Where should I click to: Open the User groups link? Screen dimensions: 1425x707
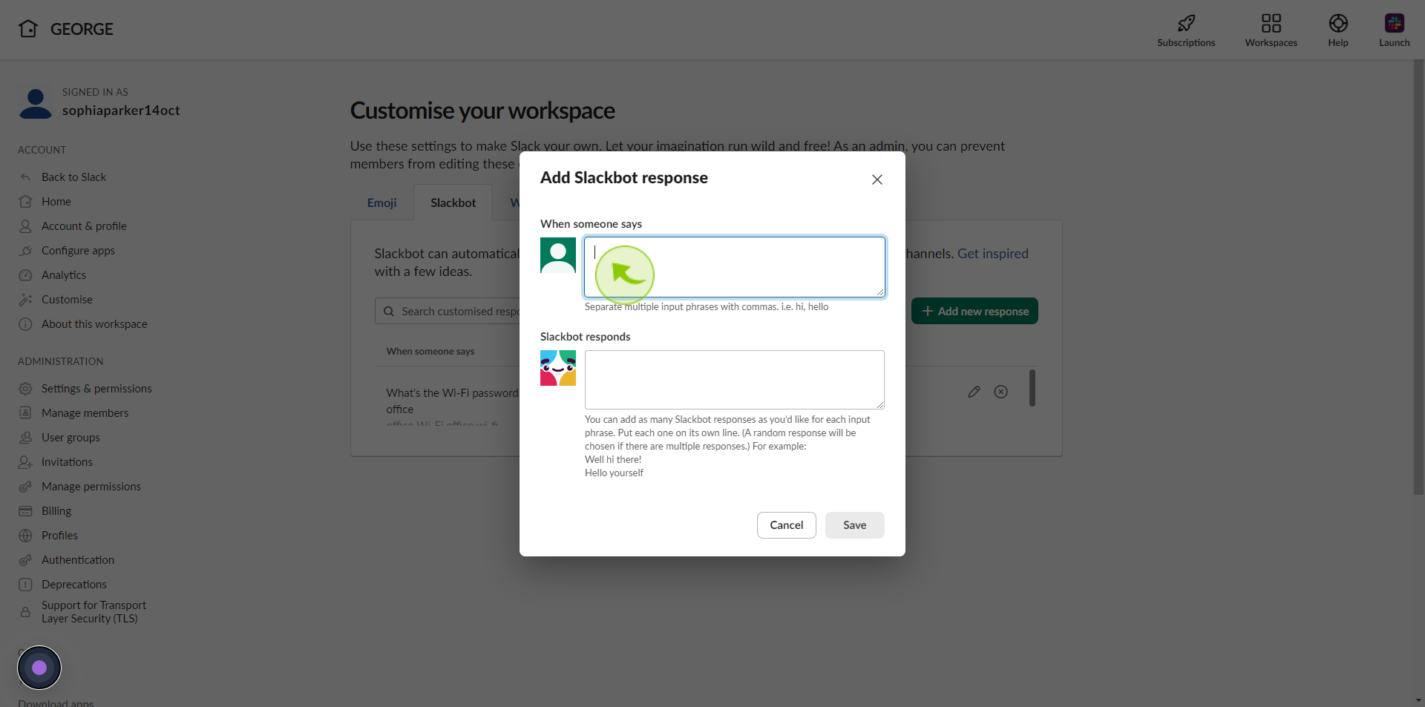point(71,438)
